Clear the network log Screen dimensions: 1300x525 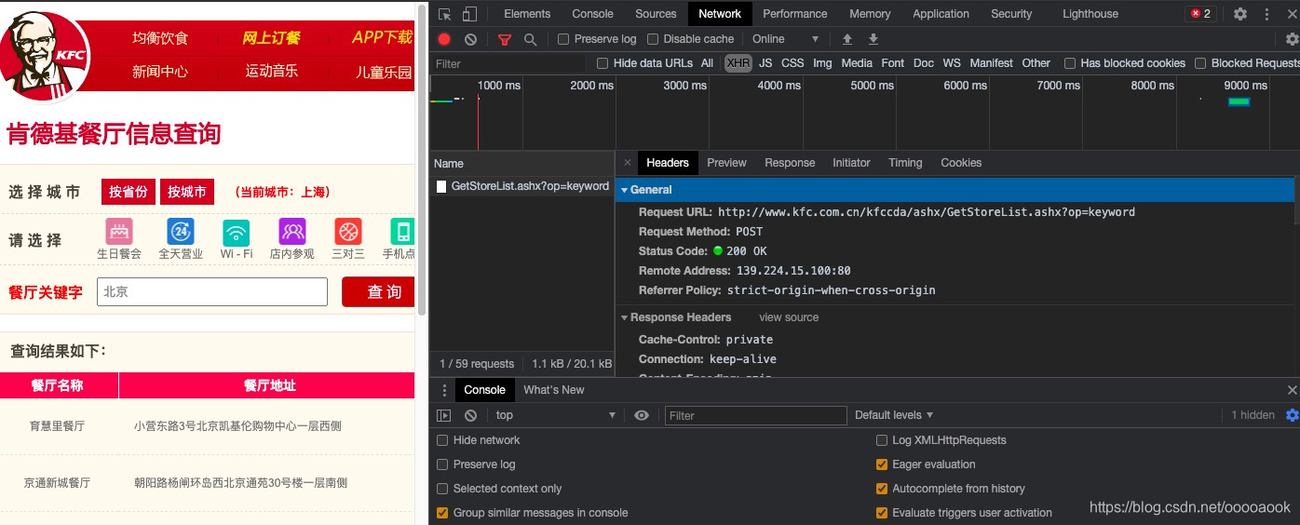click(x=471, y=39)
